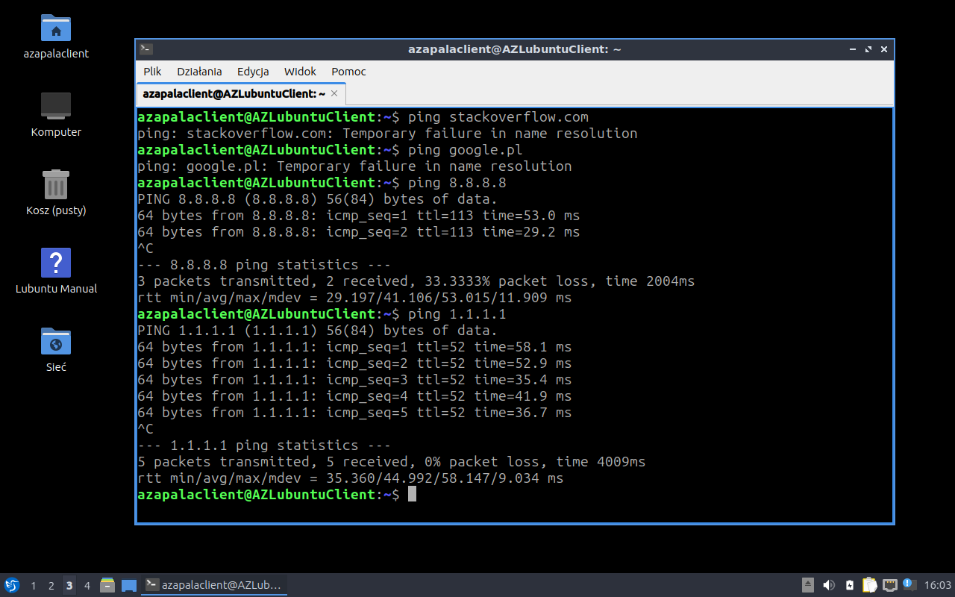
Task: Switch to virtual desktop 4
Action: 87,586
